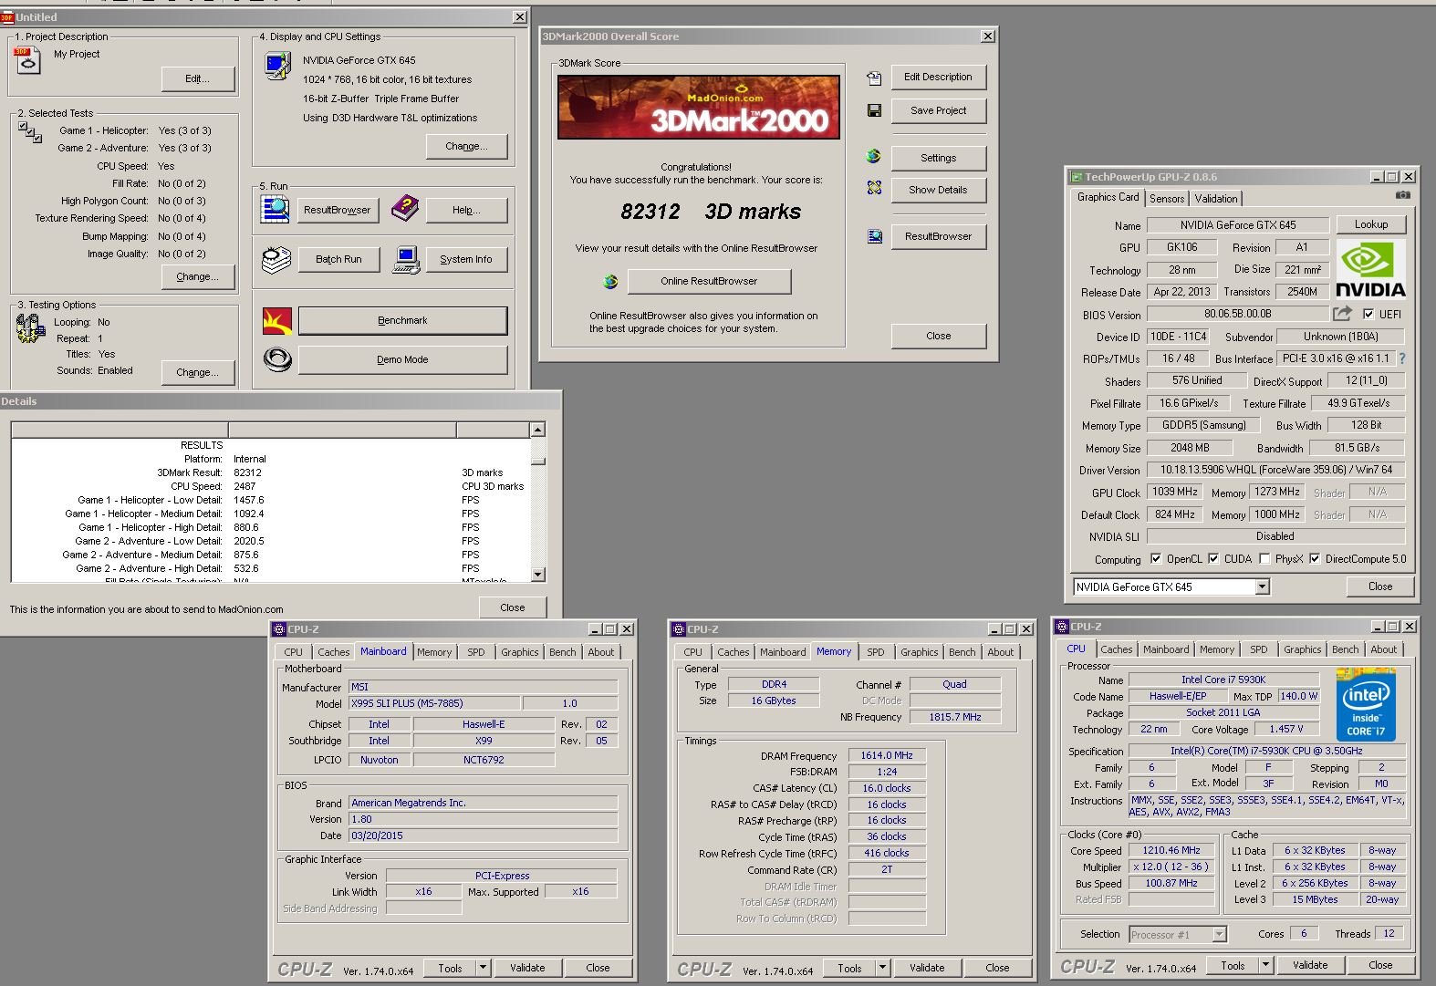Screen dimensions: 1436x986
Task: Open the Tools dropdown arrow in CPU tab CPU-Z
Action: click(x=1266, y=965)
